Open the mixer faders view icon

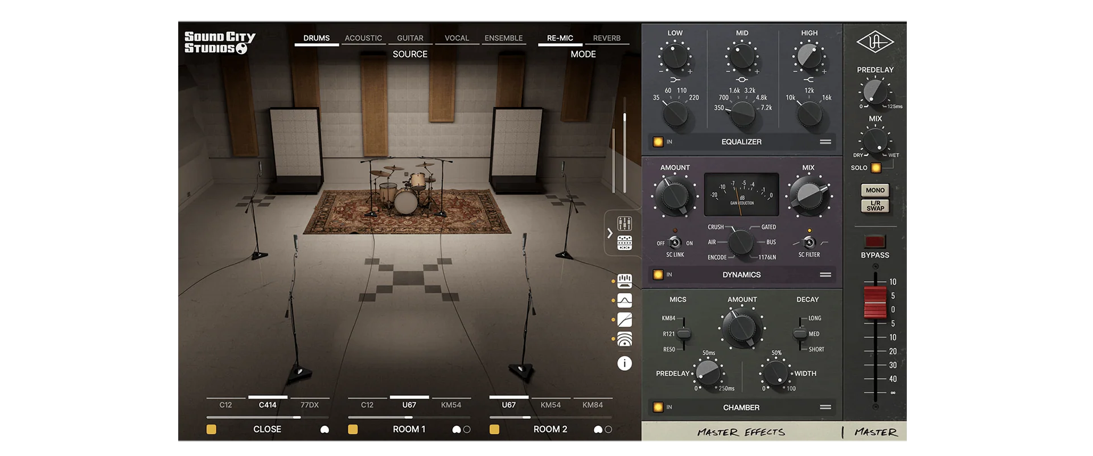coord(624,223)
